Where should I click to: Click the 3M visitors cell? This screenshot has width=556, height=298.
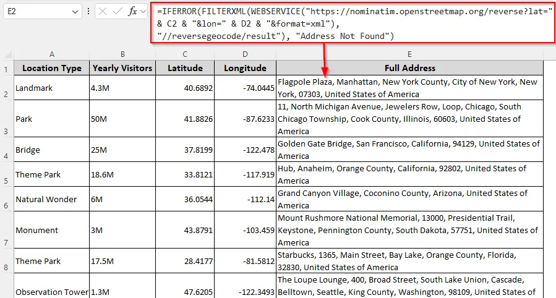click(x=122, y=230)
